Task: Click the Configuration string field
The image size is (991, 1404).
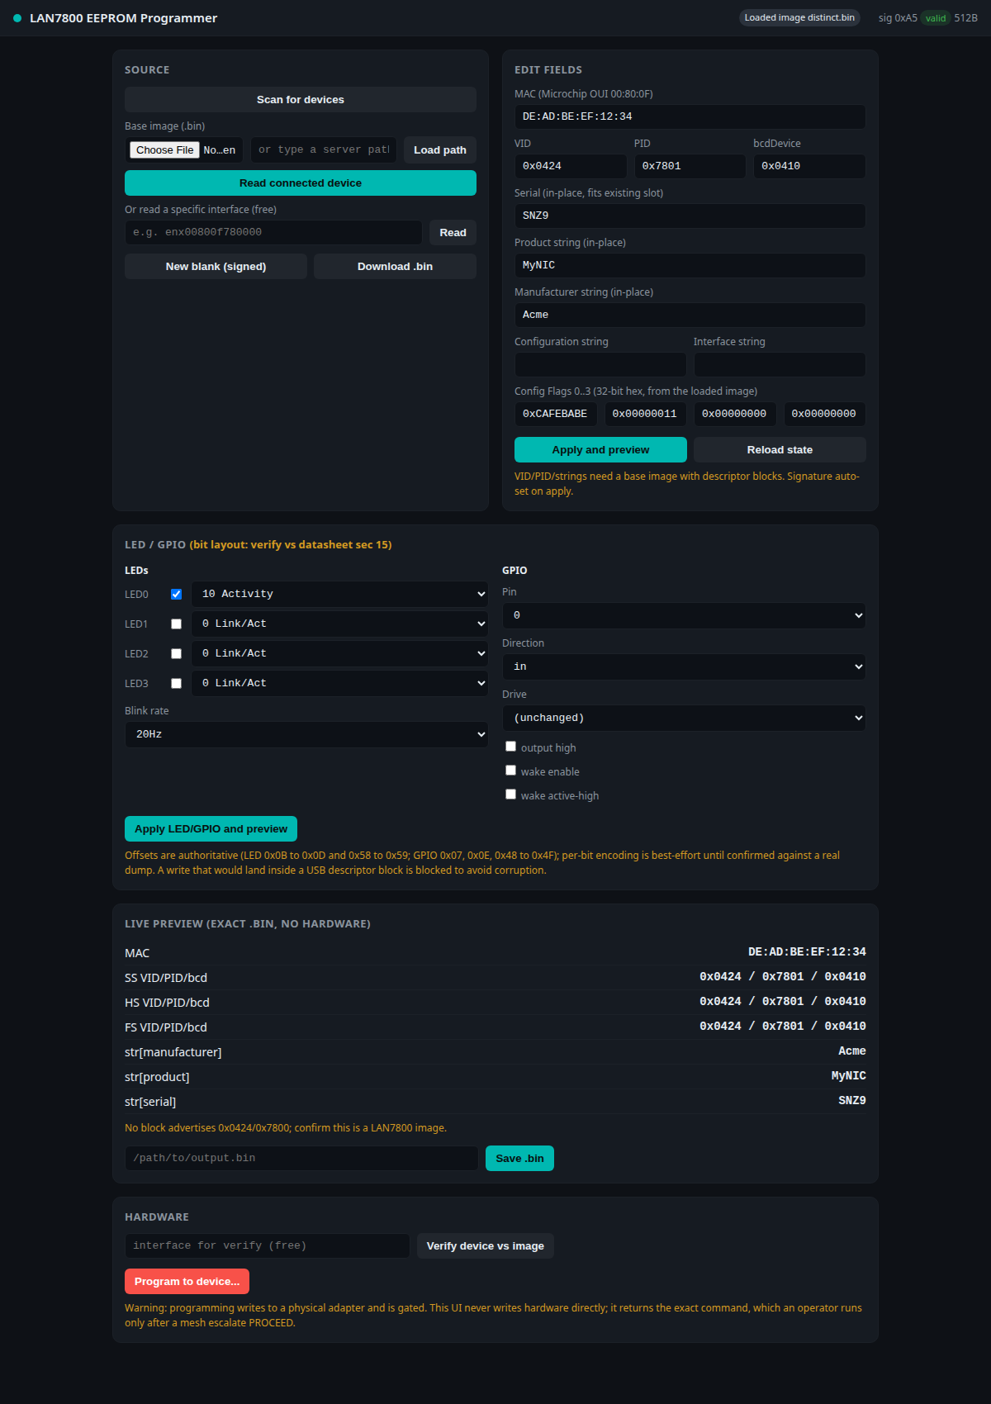Action: pyautogui.click(x=600, y=364)
